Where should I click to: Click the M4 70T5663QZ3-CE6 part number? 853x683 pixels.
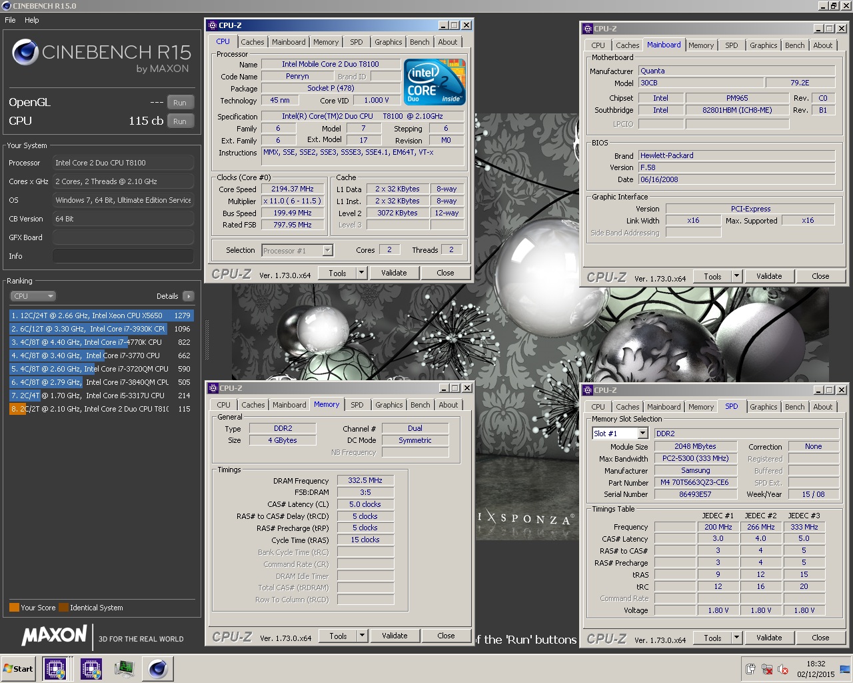[x=695, y=482]
